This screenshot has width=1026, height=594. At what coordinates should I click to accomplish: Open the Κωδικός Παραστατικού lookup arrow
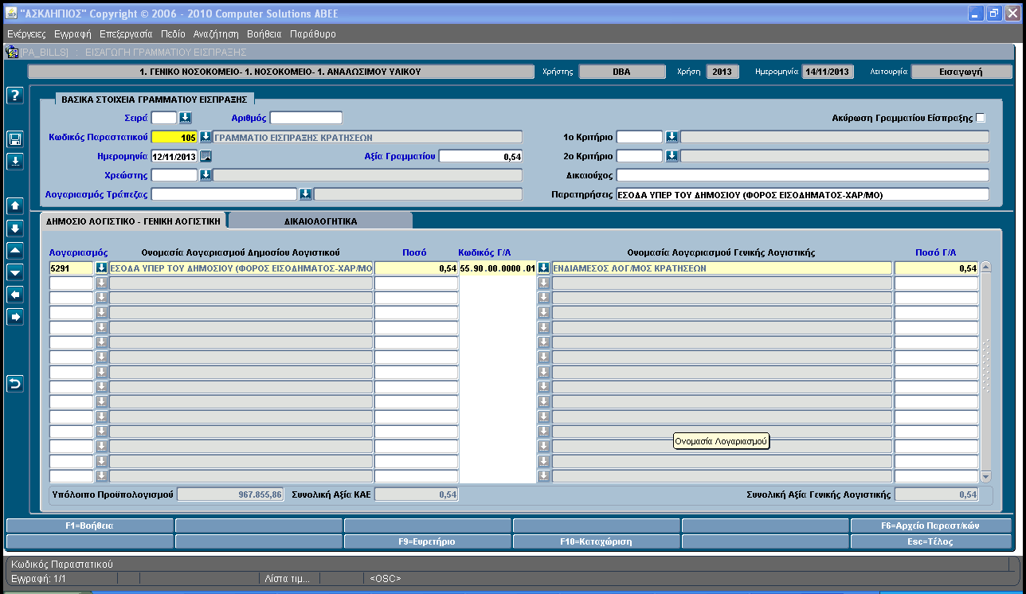(205, 137)
